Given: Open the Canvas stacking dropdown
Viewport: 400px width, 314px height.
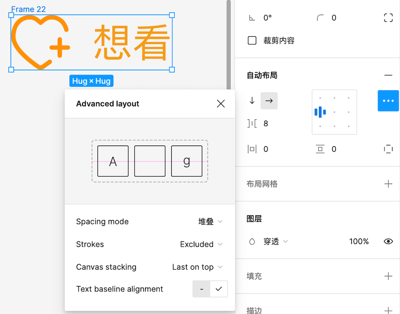Looking at the screenshot, I should pyautogui.click(x=197, y=267).
